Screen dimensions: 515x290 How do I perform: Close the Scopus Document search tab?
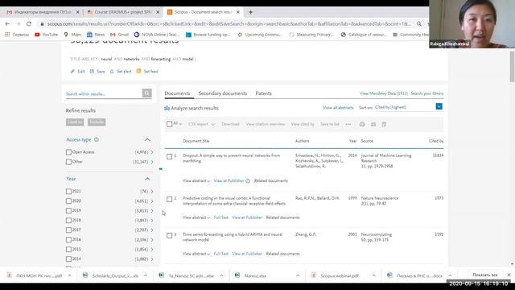(x=238, y=12)
